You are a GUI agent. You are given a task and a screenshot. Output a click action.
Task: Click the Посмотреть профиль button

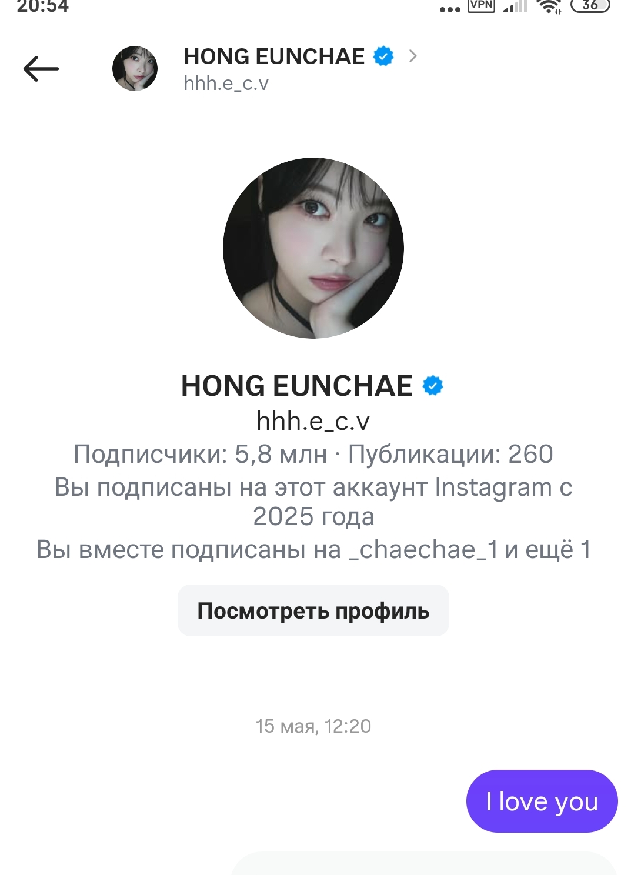pos(313,610)
